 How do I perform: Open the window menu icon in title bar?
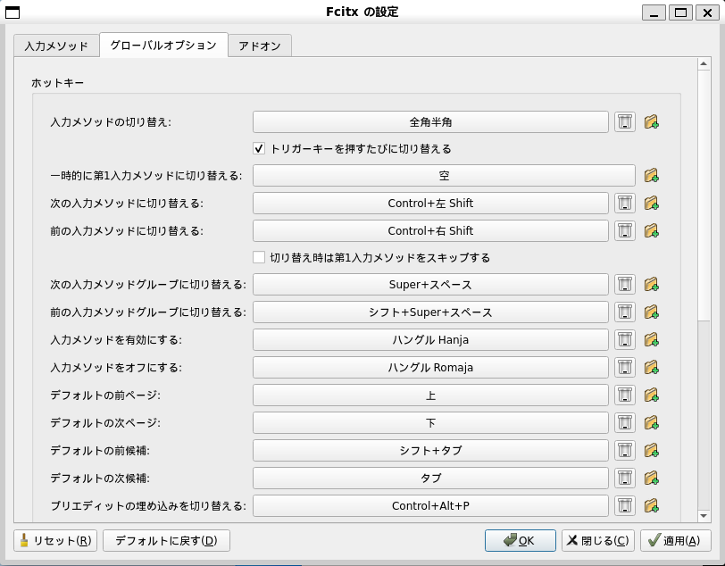click(12, 12)
